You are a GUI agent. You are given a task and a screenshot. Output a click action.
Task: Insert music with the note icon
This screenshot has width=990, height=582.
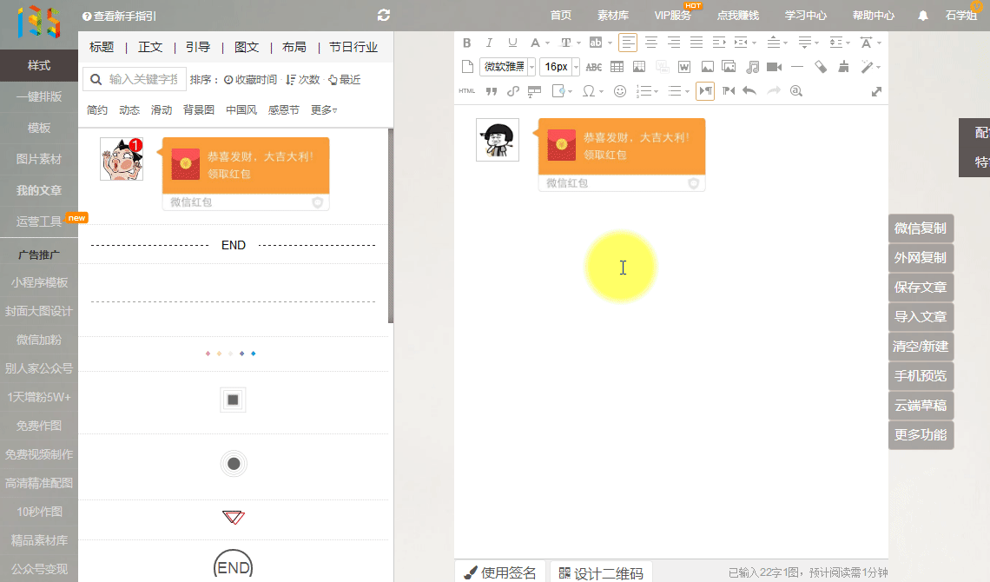point(752,67)
